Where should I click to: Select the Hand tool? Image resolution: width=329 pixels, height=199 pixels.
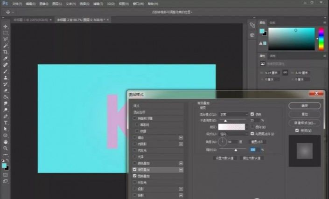coord(6,142)
